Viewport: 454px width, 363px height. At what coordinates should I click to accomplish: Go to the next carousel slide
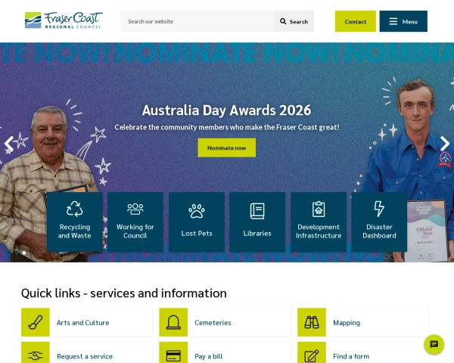444,144
